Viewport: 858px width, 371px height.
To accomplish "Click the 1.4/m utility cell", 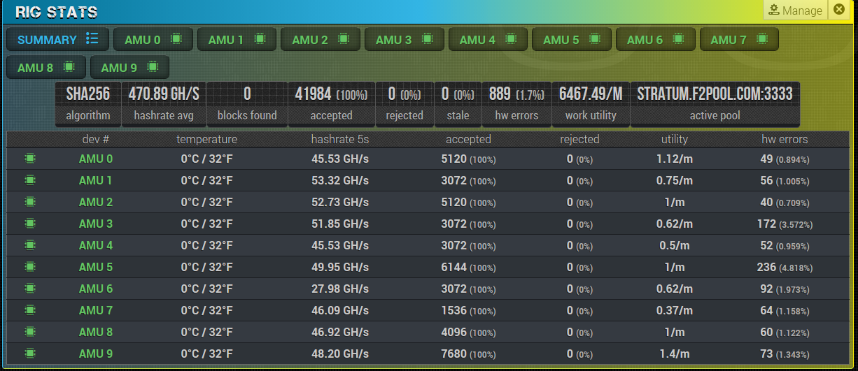I will (x=675, y=354).
